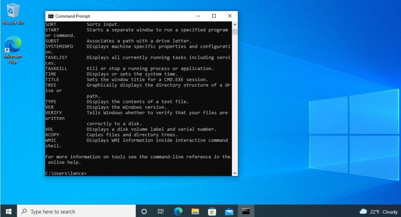Select the Microsoft Edge desktop shortcut

coord(13,50)
